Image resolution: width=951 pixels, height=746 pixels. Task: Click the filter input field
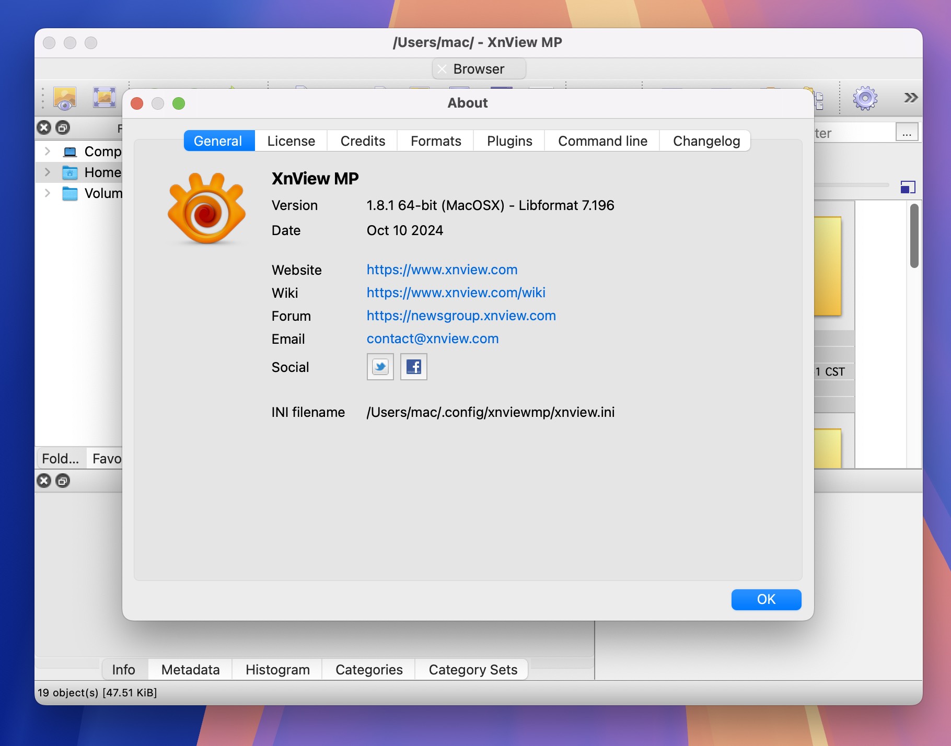(854, 133)
